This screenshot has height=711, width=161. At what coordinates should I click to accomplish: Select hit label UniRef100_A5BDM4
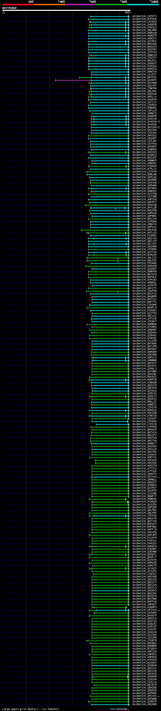pyautogui.click(x=144, y=499)
